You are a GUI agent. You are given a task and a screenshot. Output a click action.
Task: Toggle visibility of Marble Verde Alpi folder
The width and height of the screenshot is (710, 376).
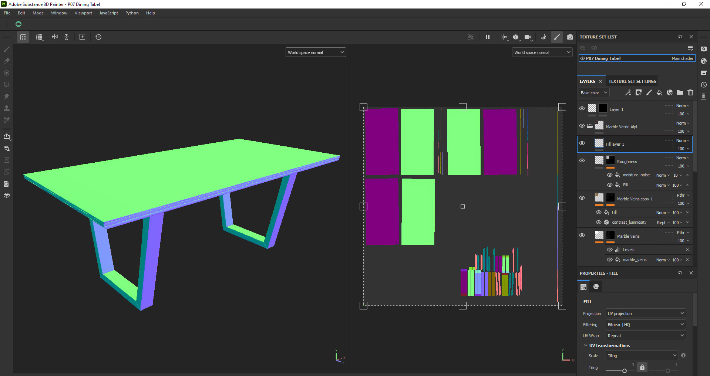(x=582, y=126)
